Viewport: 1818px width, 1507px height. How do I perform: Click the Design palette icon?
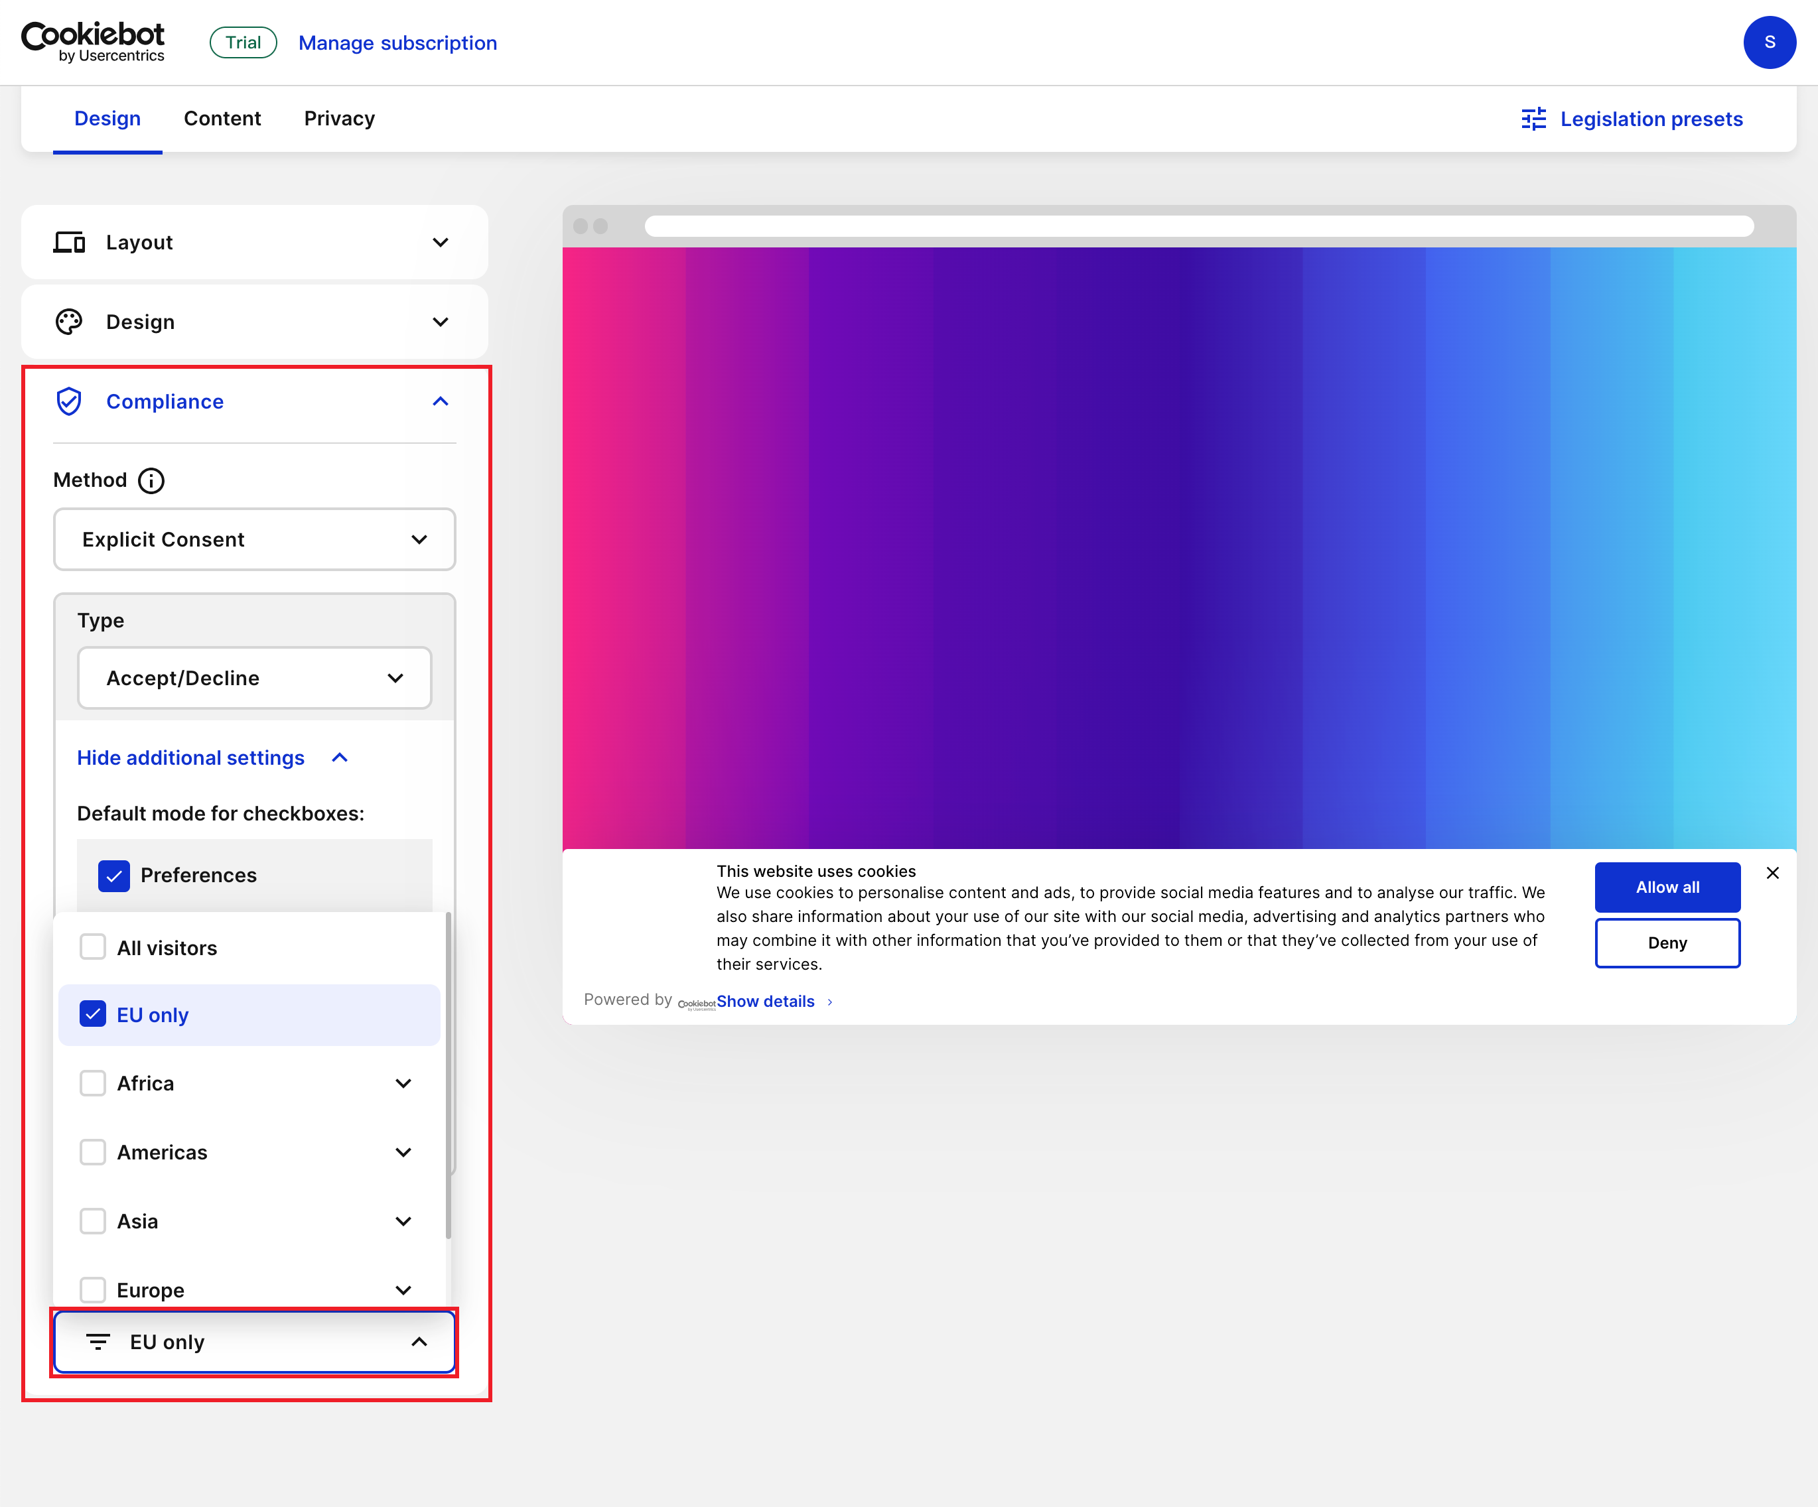[69, 322]
